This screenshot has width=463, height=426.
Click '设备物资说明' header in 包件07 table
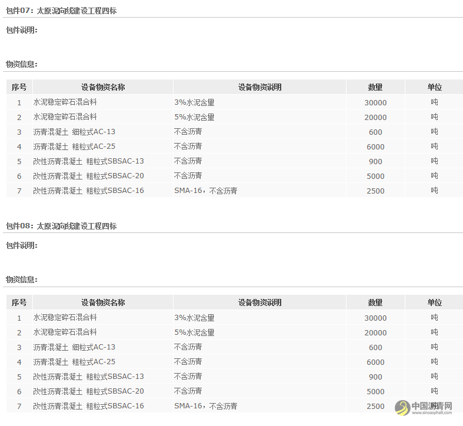(x=259, y=87)
